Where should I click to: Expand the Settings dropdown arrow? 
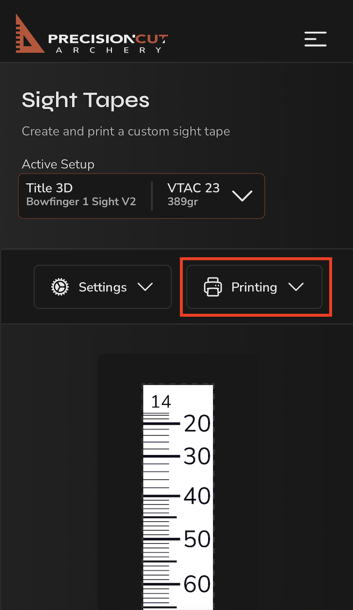click(145, 287)
